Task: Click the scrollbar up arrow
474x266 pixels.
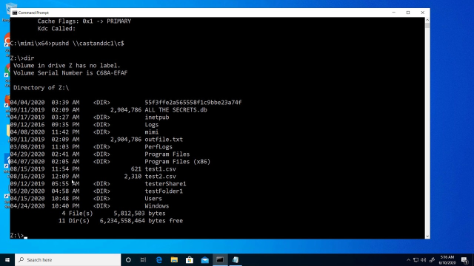Action: point(427,20)
